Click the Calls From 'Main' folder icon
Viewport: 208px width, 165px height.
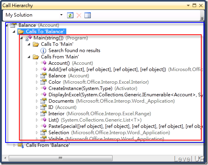pos(36,57)
